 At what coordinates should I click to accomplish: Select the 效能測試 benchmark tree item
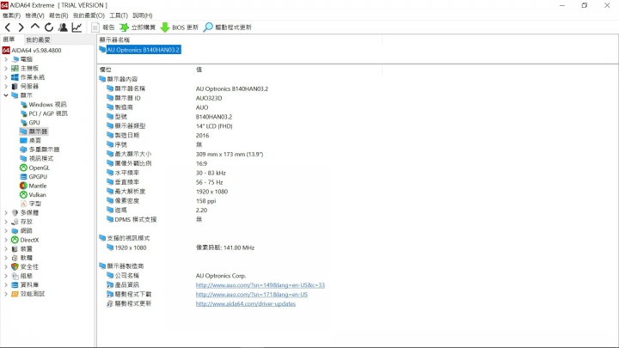[x=28, y=294]
